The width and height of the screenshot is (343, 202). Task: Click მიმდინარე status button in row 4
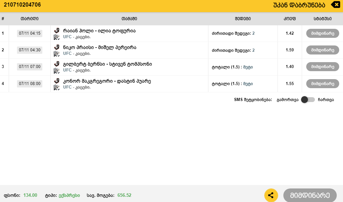click(x=323, y=83)
